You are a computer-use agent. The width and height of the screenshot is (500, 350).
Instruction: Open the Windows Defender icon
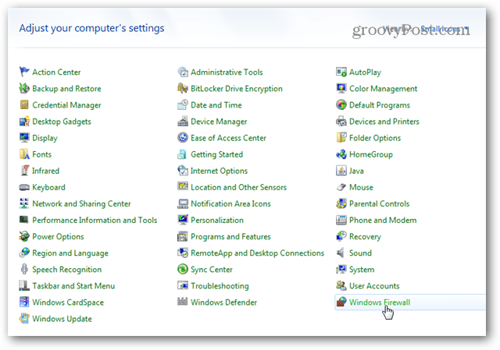[x=183, y=302]
